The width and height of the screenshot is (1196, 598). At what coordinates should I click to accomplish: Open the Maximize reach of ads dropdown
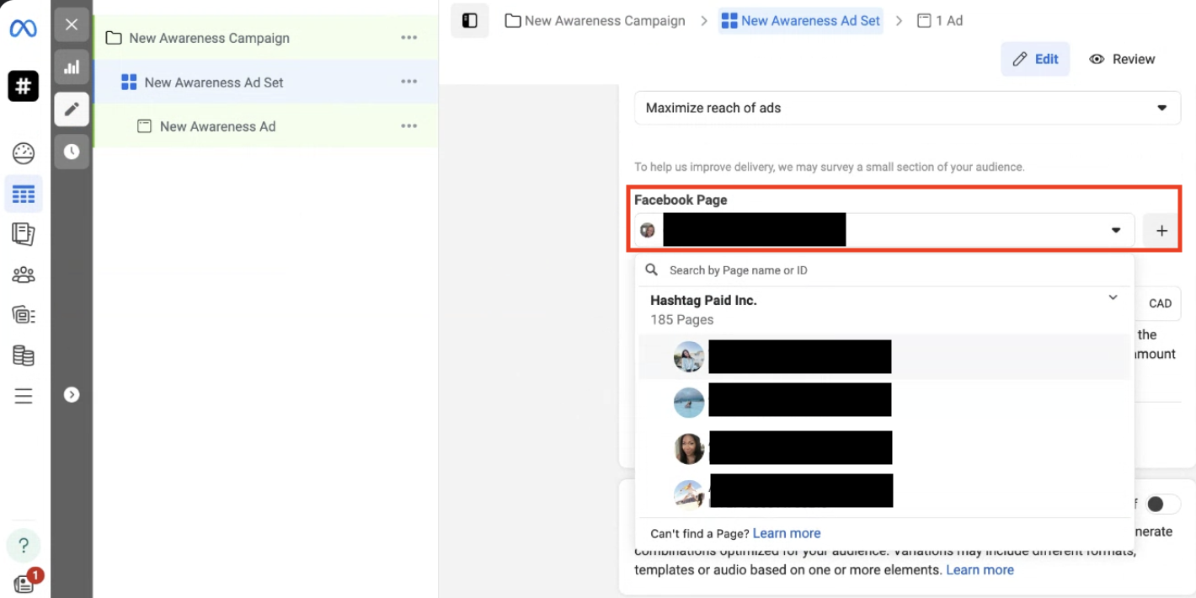pos(907,108)
